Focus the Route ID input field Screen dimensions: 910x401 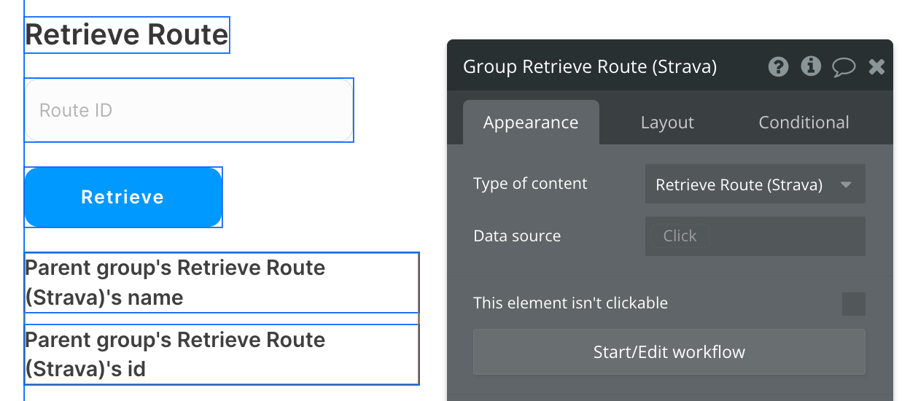(x=189, y=110)
